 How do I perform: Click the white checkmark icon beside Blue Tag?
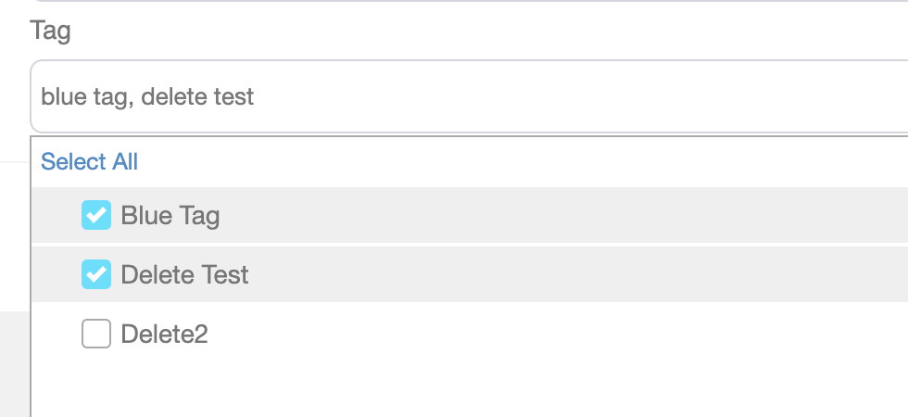(x=96, y=216)
